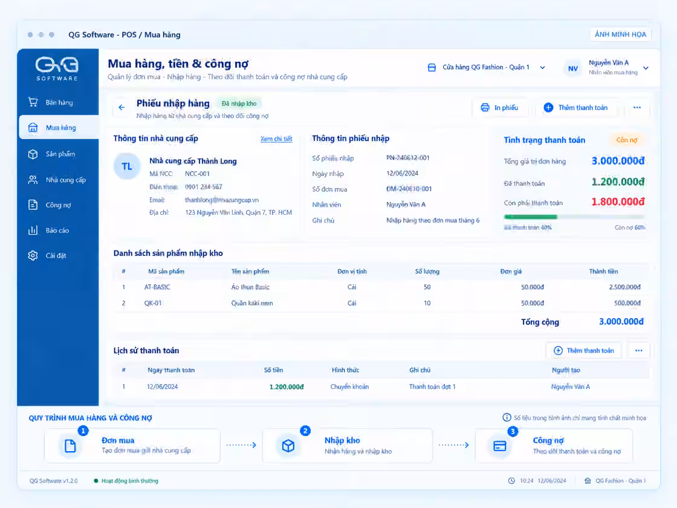The image size is (677, 508).
Task: Click the store icon beside Cửa hàng QG Fashion
Action: pyautogui.click(x=432, y=67)
